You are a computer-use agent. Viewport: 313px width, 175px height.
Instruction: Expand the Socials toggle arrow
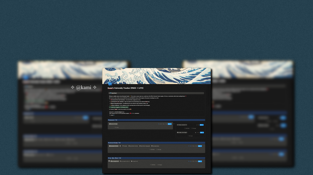pyautogui.click(x=110, y=115)
